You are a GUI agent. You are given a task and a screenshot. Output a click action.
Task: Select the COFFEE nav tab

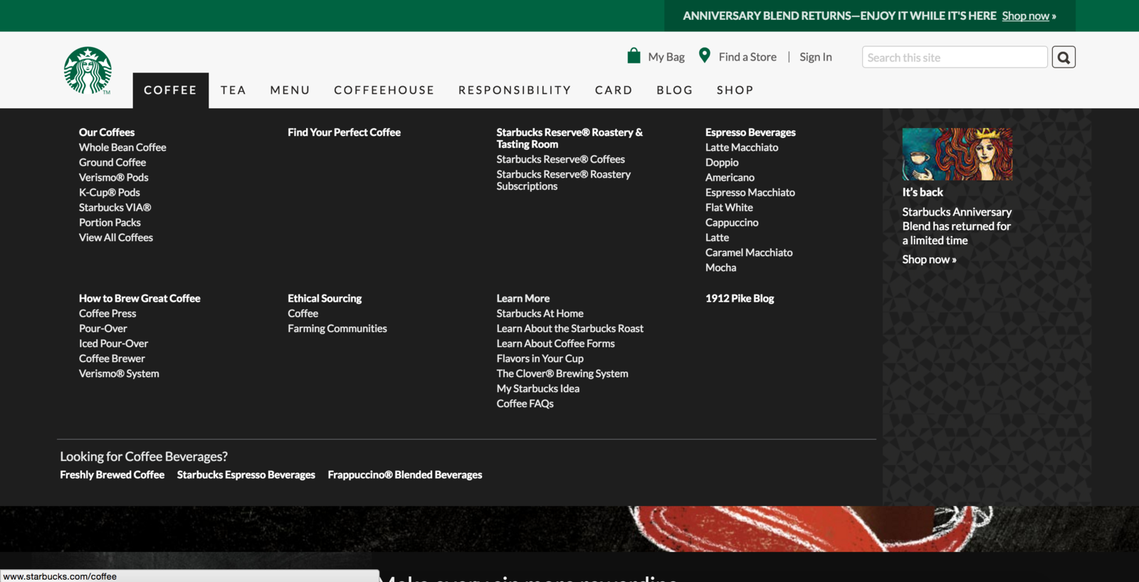171,90
